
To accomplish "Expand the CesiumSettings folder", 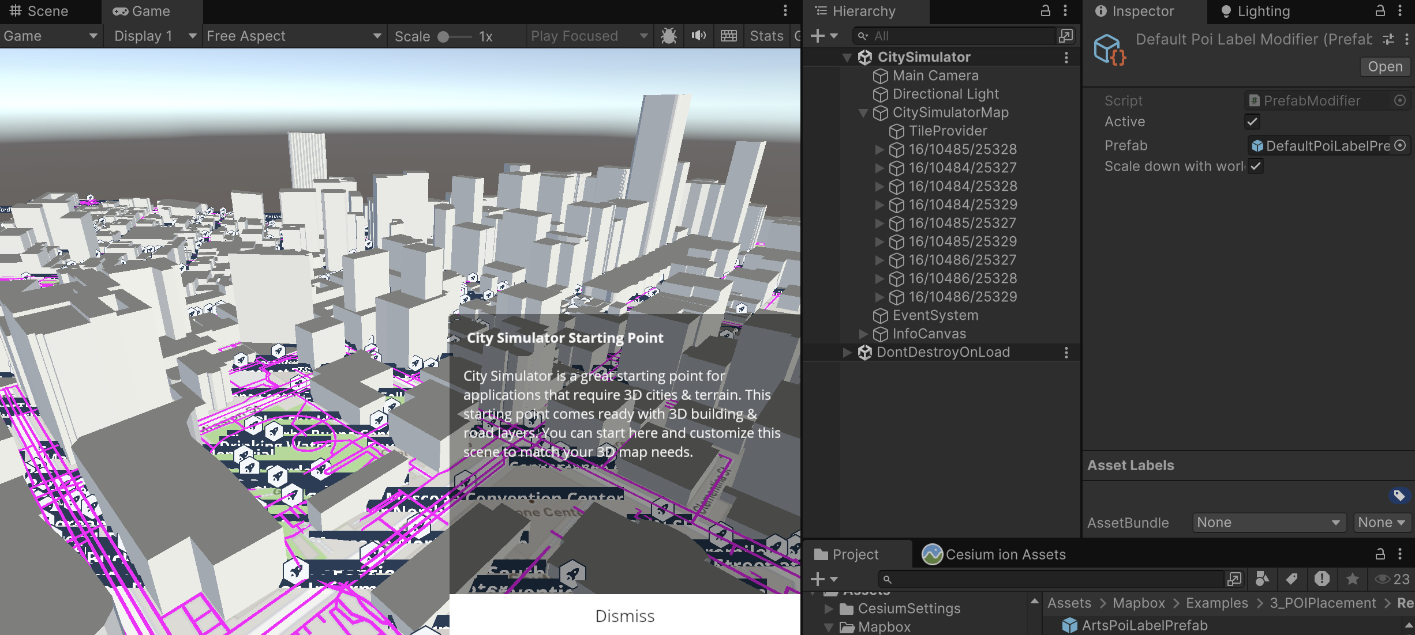I will point(828,609).
